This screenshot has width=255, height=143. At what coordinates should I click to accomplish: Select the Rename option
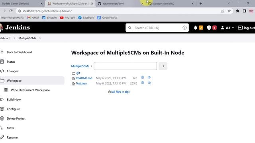(12, 137)
